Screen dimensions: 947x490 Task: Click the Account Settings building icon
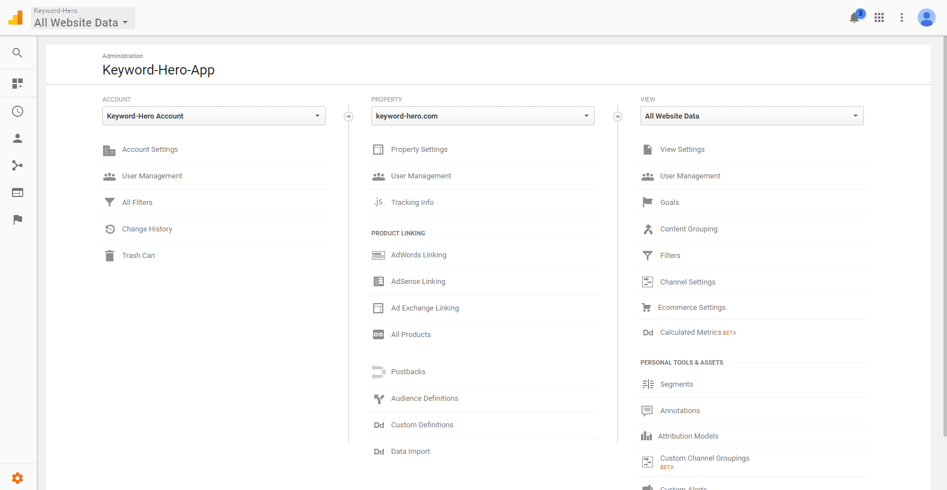tap(109, 150)
